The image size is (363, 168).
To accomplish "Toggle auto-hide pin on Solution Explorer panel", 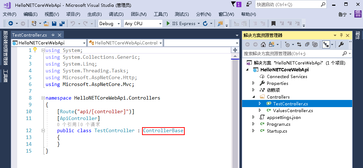I will click(341, 35).
